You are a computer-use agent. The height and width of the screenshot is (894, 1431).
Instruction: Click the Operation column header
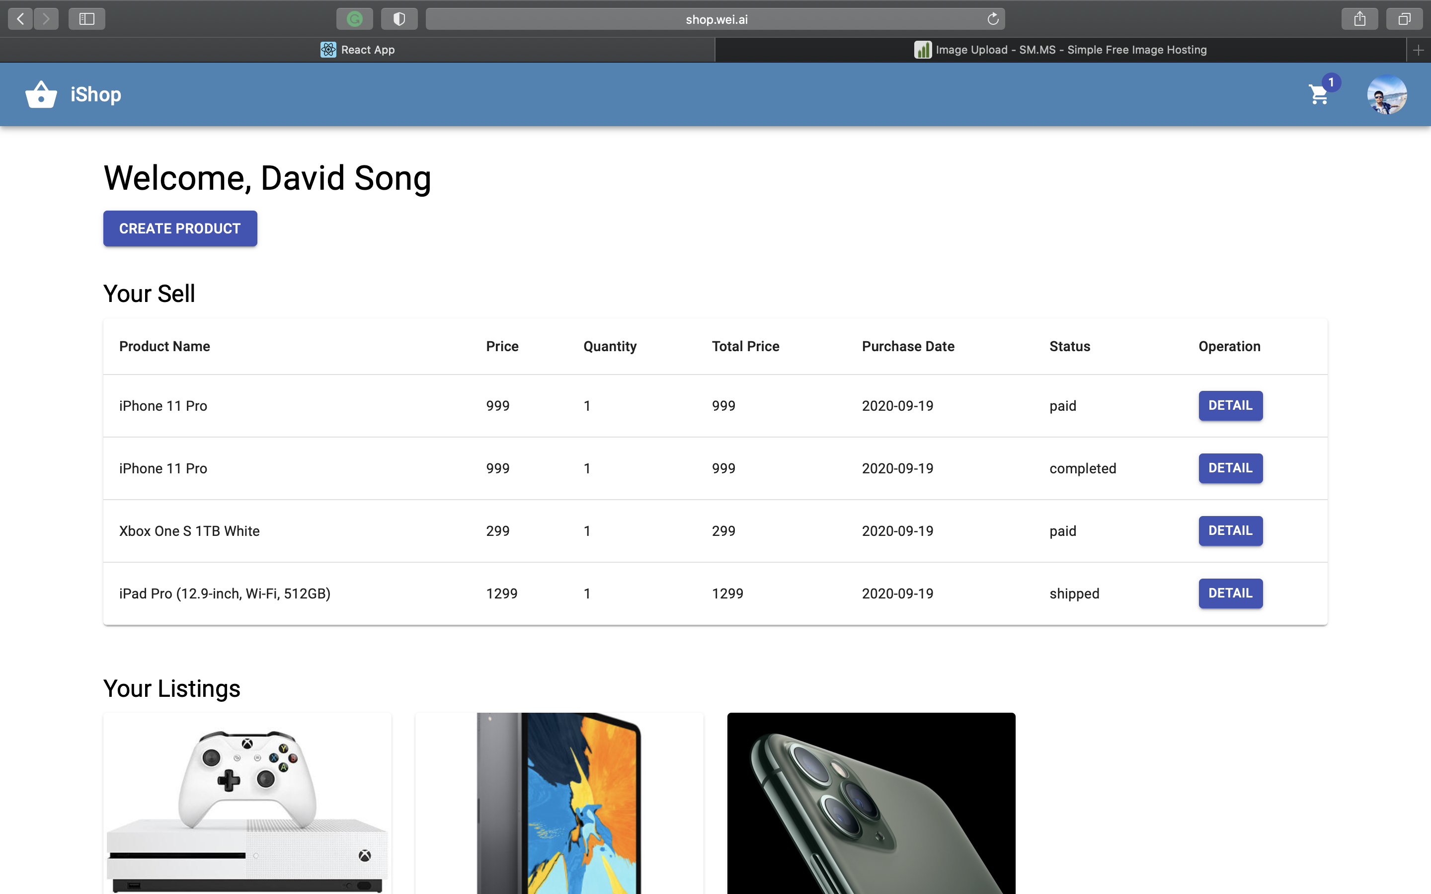(x=1229, y=347)
